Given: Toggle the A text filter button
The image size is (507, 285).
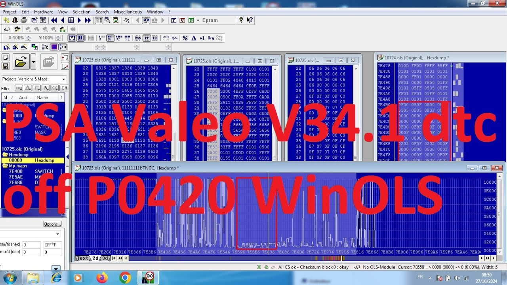Looking at the screenshot, I should click(28, 88).
